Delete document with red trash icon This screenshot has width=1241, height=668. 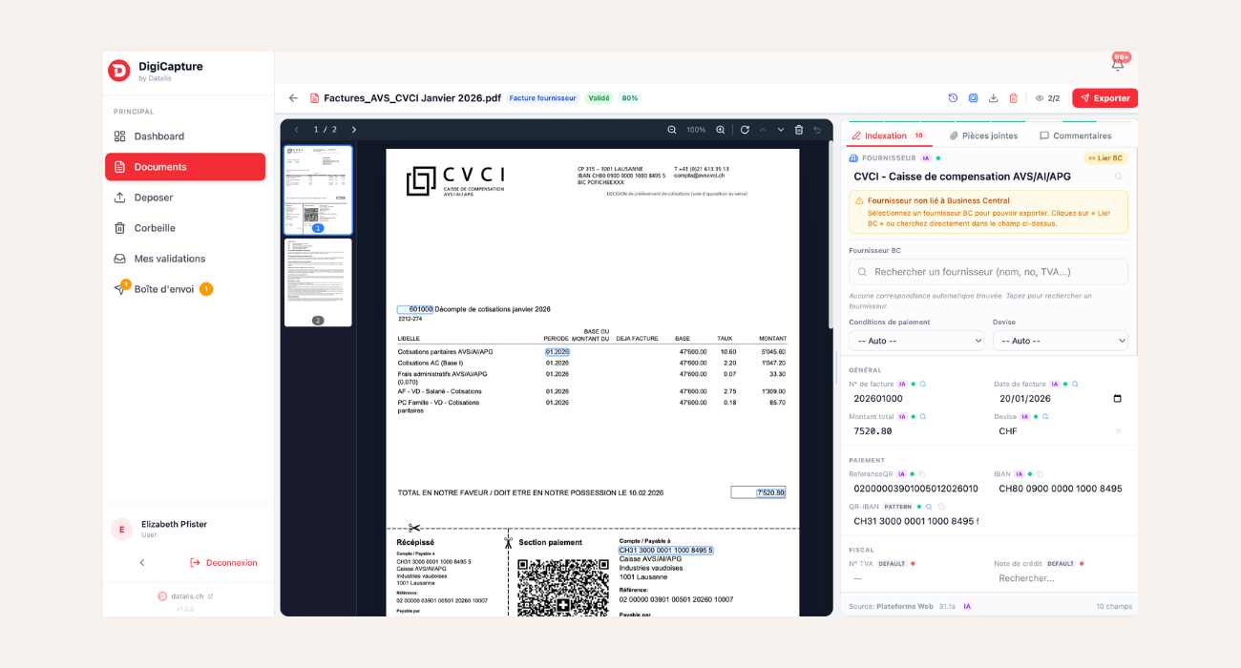tap(1013, 98)
